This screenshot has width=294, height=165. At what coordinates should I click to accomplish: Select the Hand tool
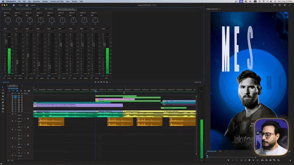coord(3,109)
